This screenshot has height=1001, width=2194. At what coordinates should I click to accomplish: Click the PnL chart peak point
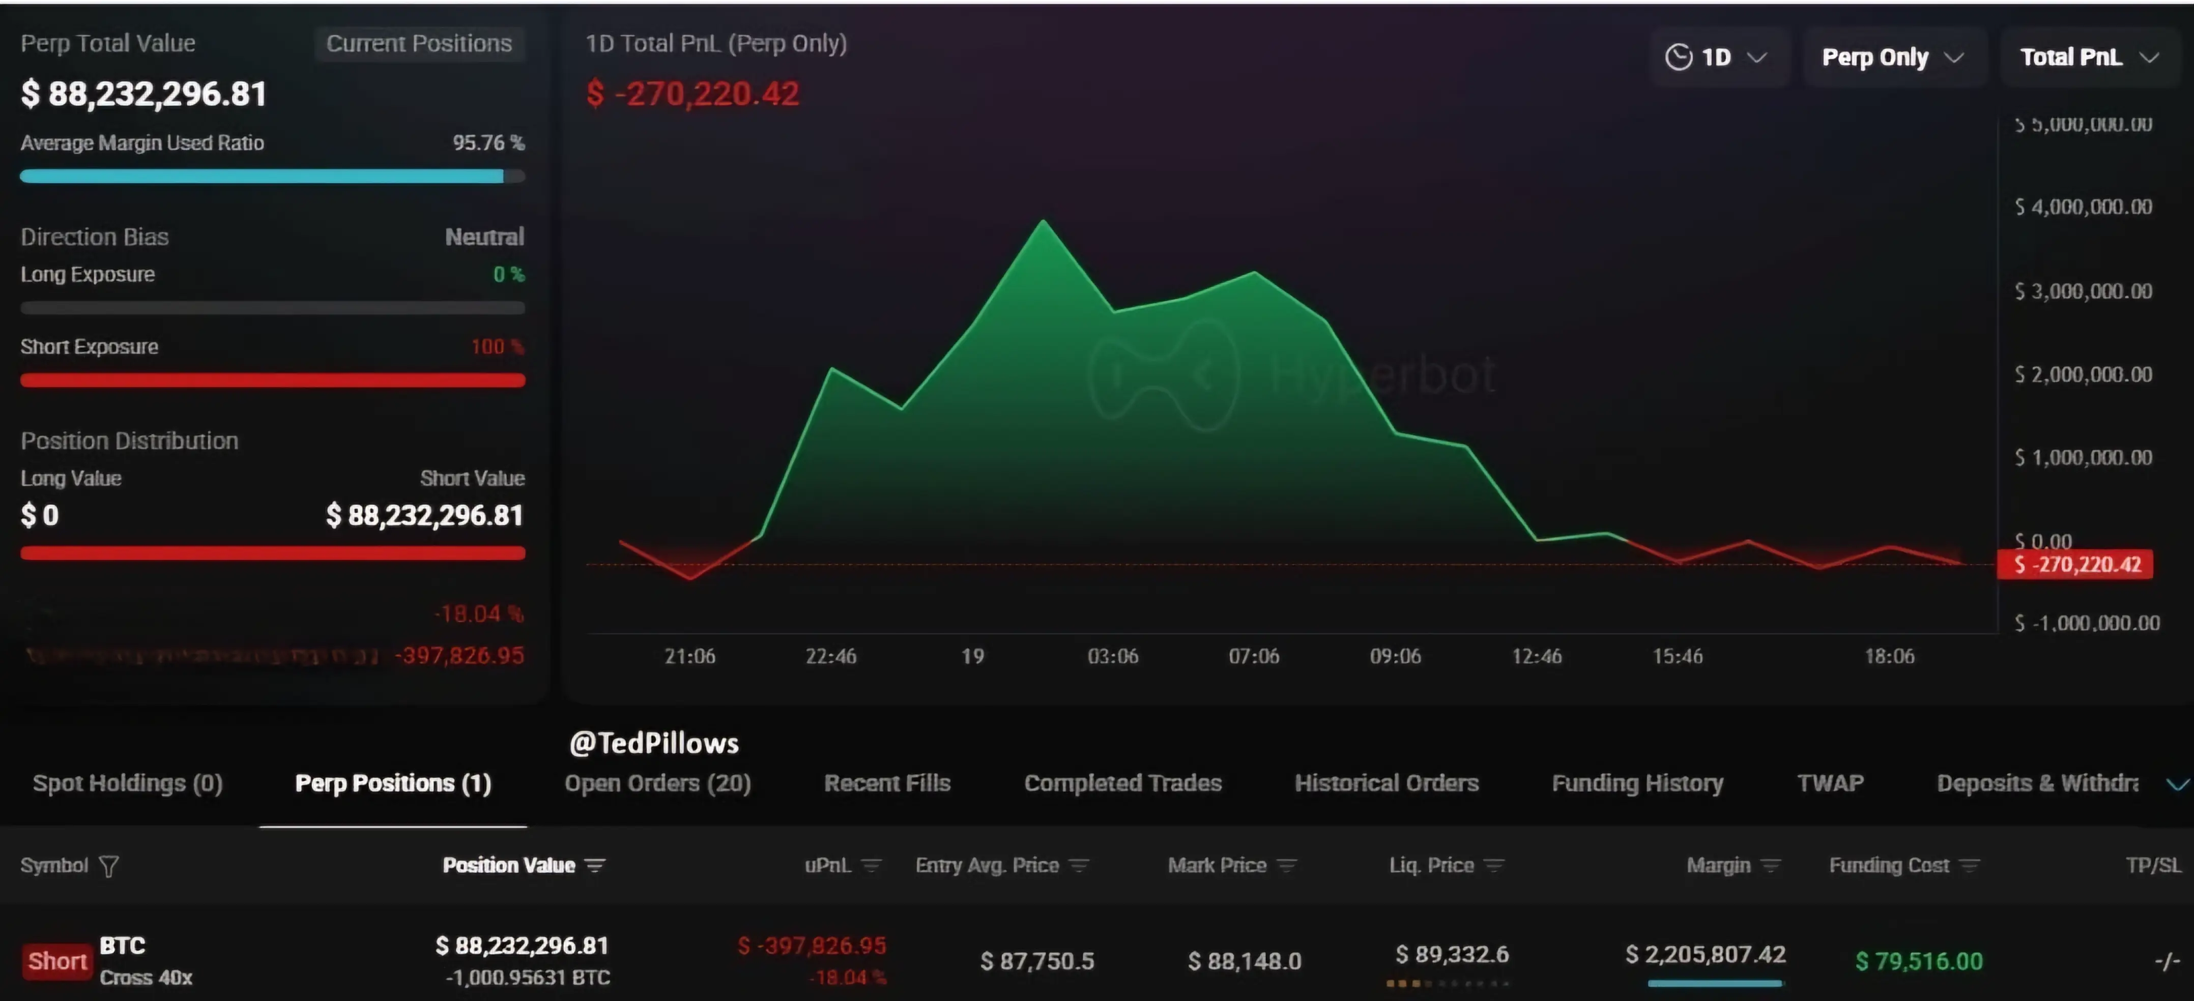[x=1044, y=221]
